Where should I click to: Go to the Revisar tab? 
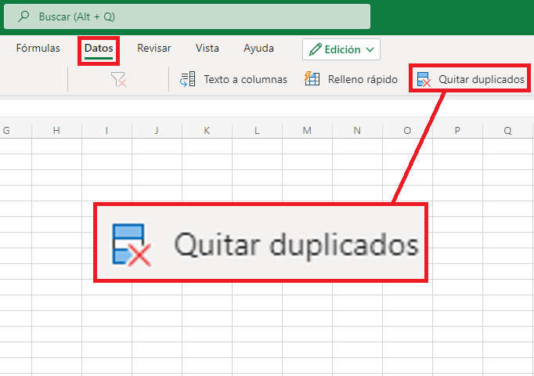(x=153, y=49)
